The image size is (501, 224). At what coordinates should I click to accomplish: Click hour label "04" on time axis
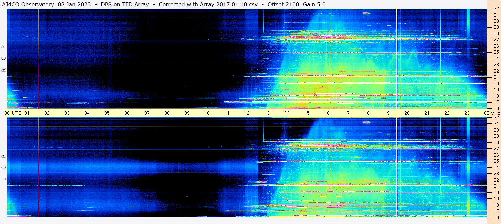pos(87,113)
